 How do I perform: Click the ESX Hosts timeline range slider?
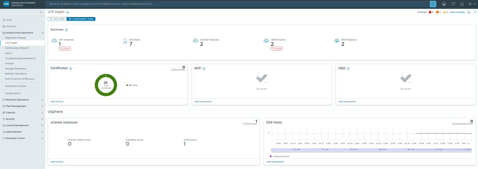(x=371, y=149)
